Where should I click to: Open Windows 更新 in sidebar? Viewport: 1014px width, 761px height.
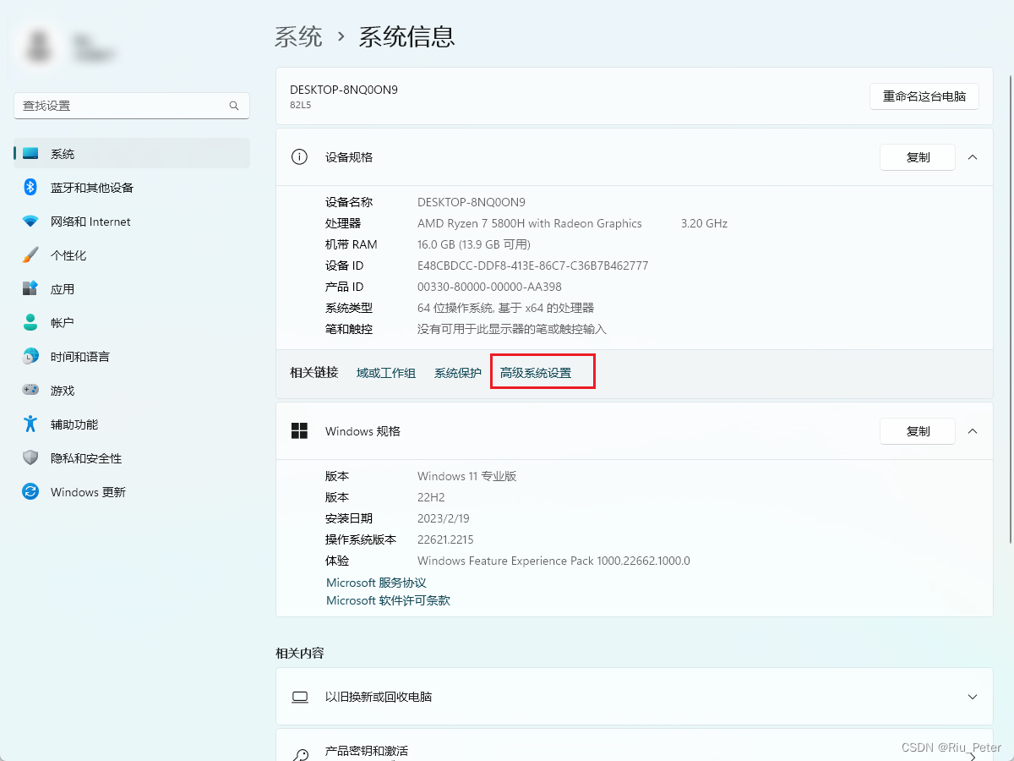pyautogui.click(x=132, y=492)
